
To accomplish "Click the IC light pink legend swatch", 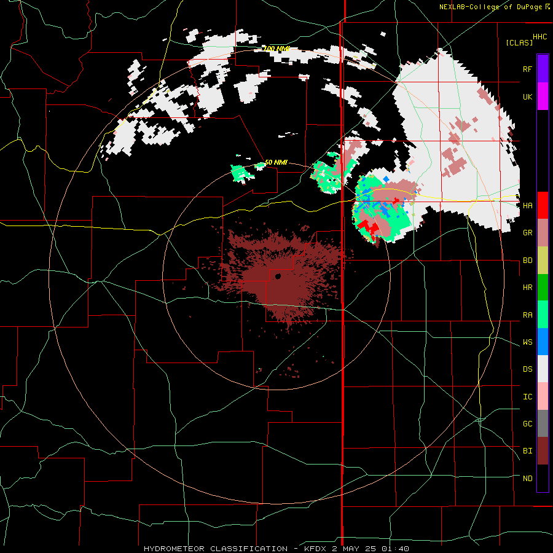I will click(x=543, y=396).
